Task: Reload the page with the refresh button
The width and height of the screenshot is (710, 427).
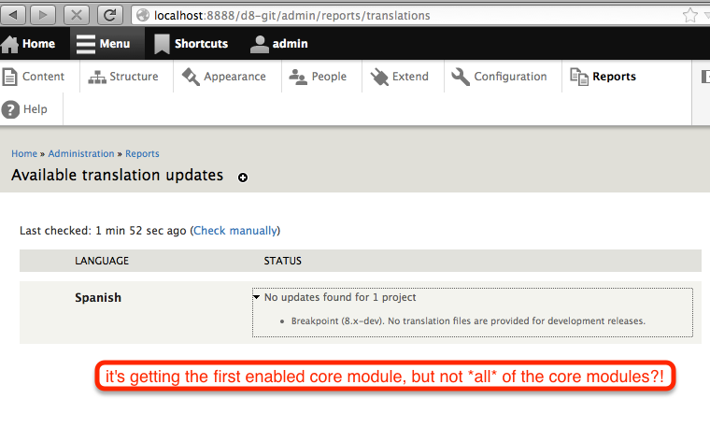Action: (110, 15)
